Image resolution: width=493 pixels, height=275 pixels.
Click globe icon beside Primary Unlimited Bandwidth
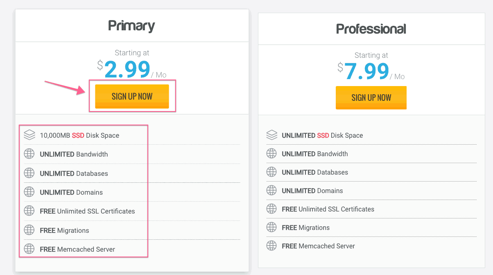tap(29, 154)
